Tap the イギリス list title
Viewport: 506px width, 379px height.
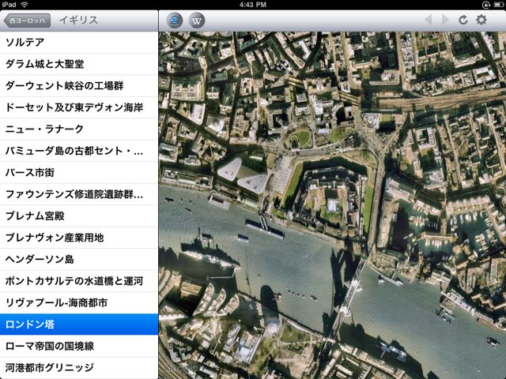click(x=78, y=20)
